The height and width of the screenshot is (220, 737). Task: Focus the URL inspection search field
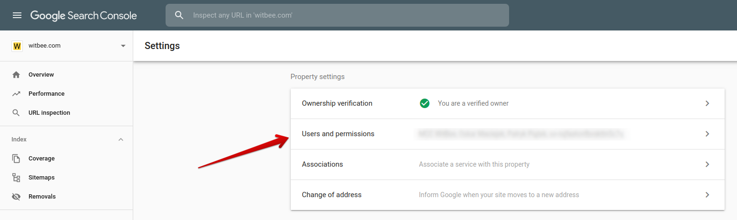337,15
